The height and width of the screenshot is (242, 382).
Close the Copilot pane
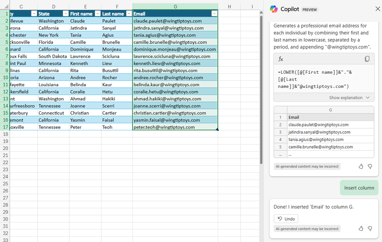[x=378, y=9]
